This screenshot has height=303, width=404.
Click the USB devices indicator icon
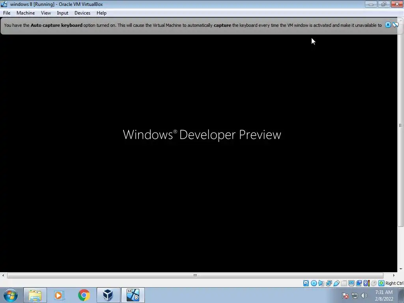[x=336, y=283]
